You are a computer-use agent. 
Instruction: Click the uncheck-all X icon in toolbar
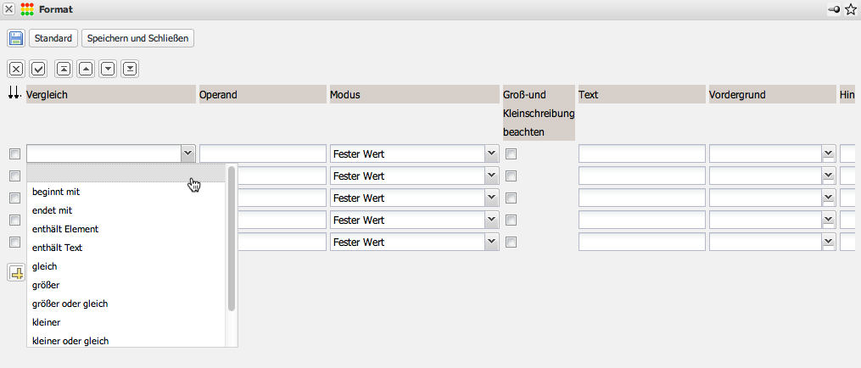[x=16, y=69]
